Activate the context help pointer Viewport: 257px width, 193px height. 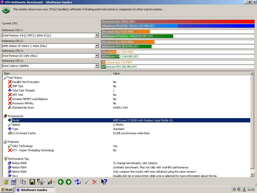(x=104, y=182)
